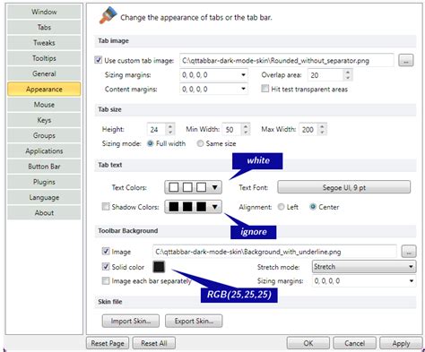Screen dimensions: 425x352
Task: Pick the toolbar solid color swatch
Action: (x=159, y=267)
